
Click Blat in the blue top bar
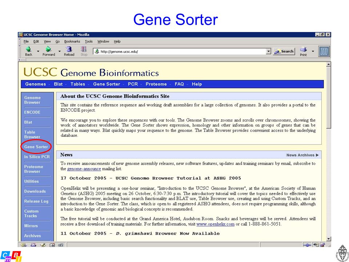coord(58,84)
